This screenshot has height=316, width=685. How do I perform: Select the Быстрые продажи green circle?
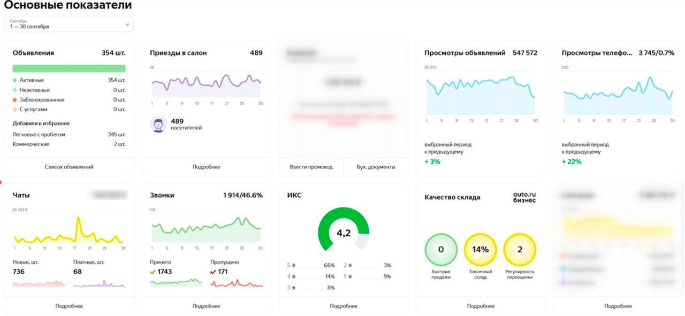point(441,250)
